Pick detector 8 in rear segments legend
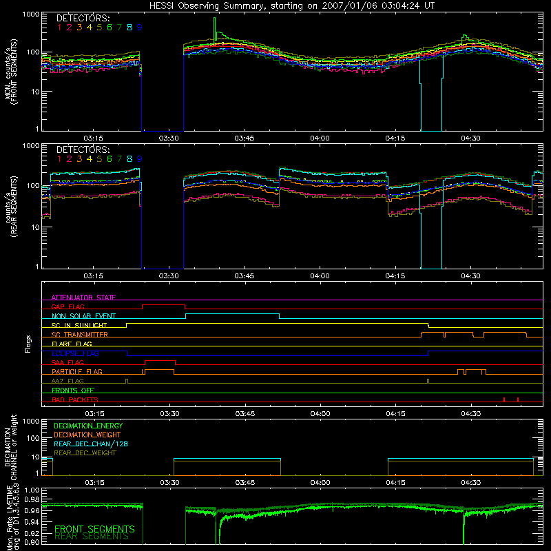Screen dimensions: 551x551 tap(129, 159)
